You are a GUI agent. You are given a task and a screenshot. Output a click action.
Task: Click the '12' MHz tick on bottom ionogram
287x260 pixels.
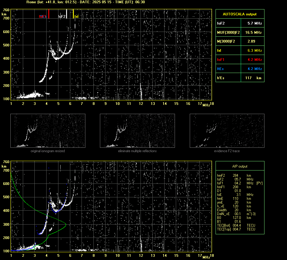click(141, 256)
